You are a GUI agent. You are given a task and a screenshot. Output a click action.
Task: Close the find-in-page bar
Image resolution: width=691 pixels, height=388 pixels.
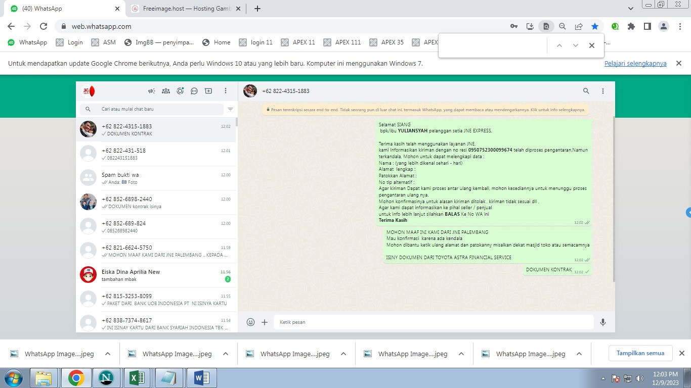pyautogui.click(x=591, y=45)
